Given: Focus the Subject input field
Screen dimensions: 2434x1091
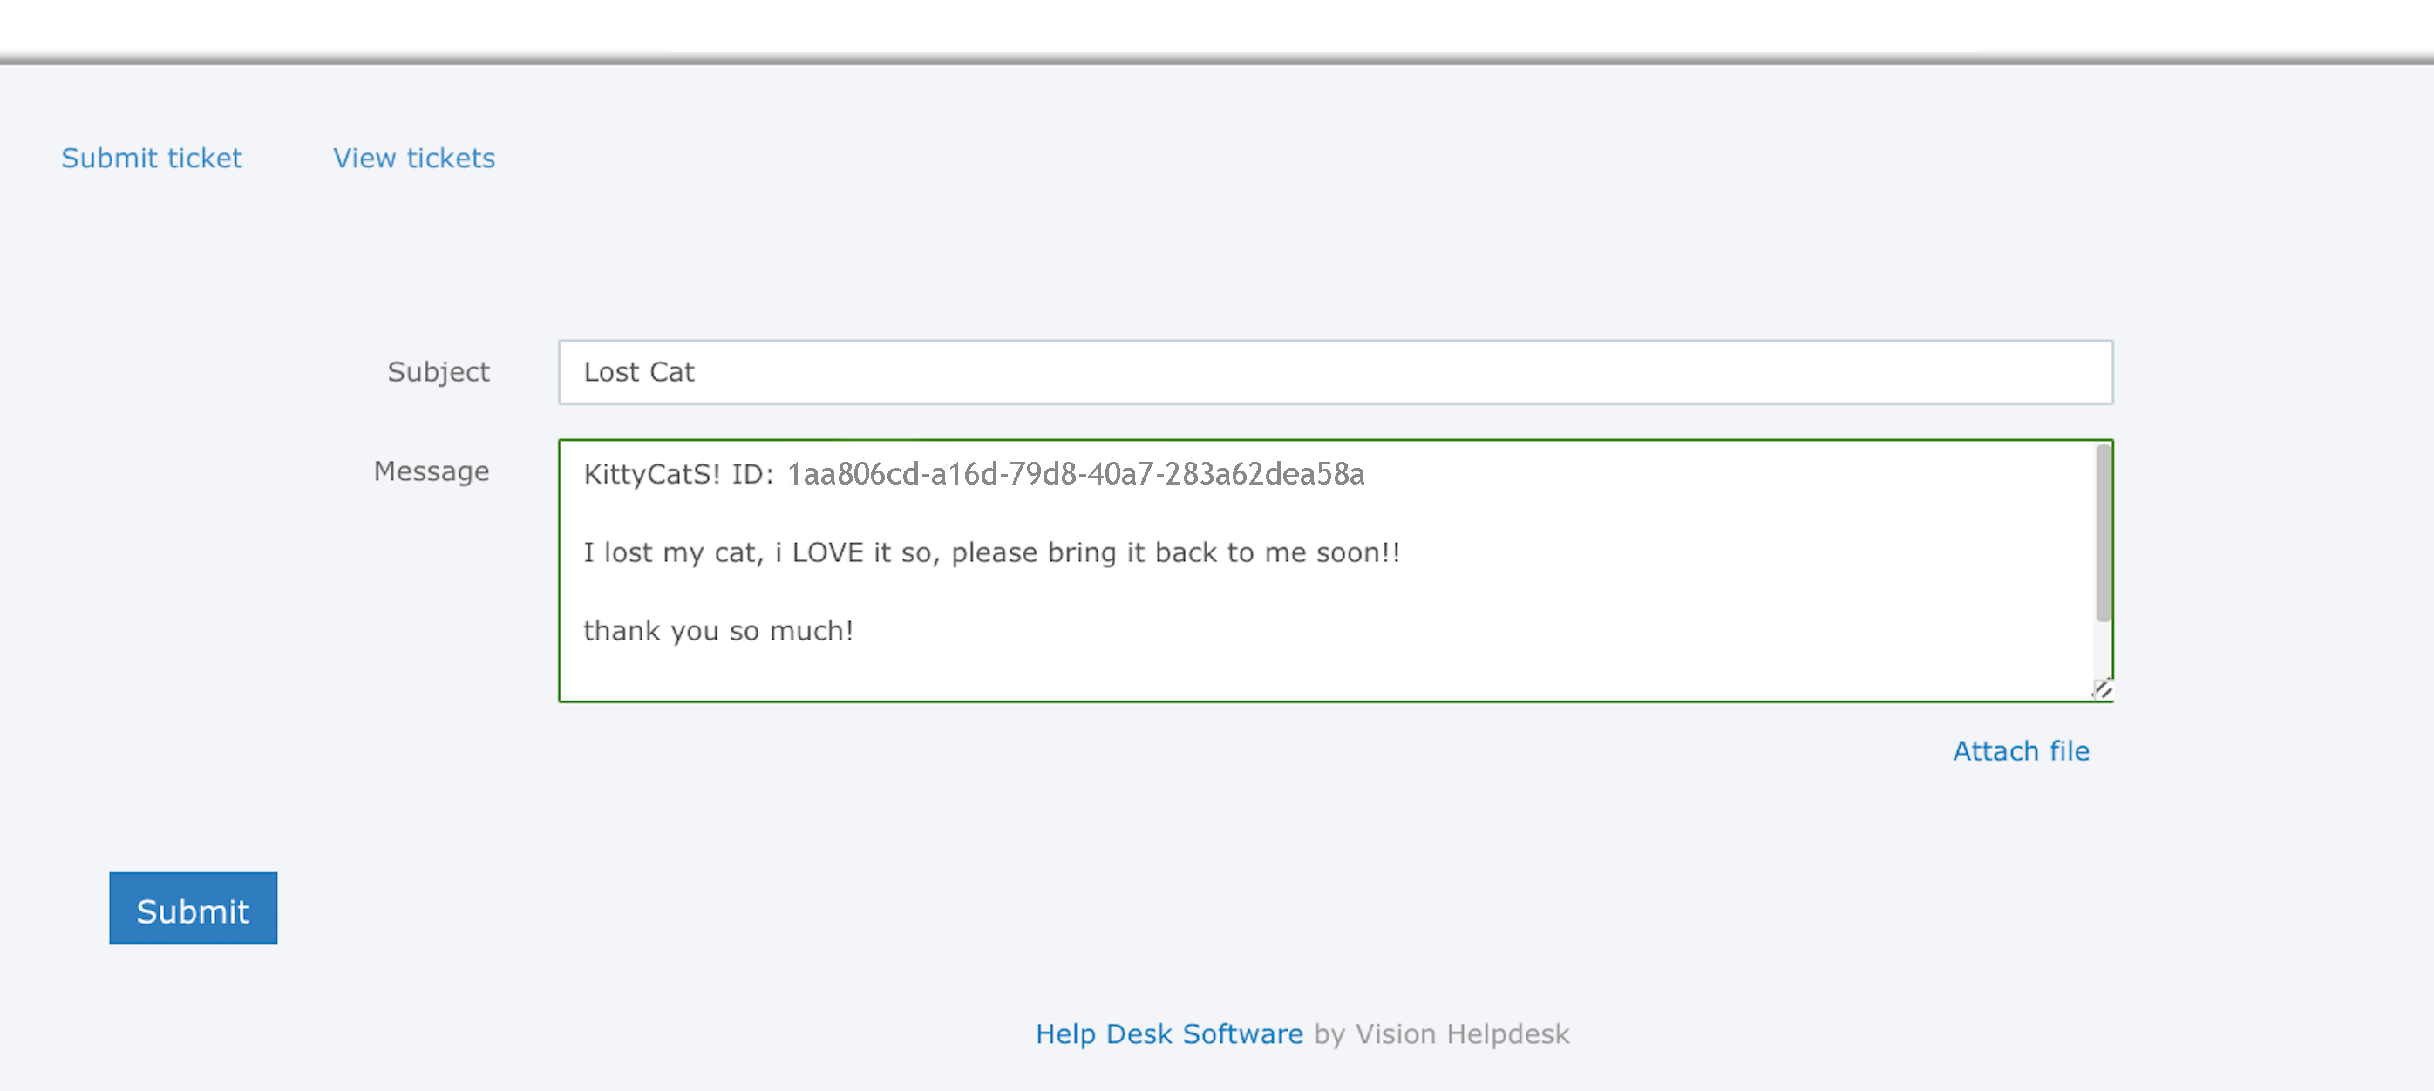Looking at the screenshot, I should [1335, 372].
